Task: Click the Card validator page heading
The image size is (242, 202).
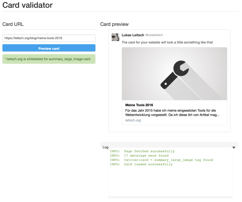Action: tap(28, 5)
